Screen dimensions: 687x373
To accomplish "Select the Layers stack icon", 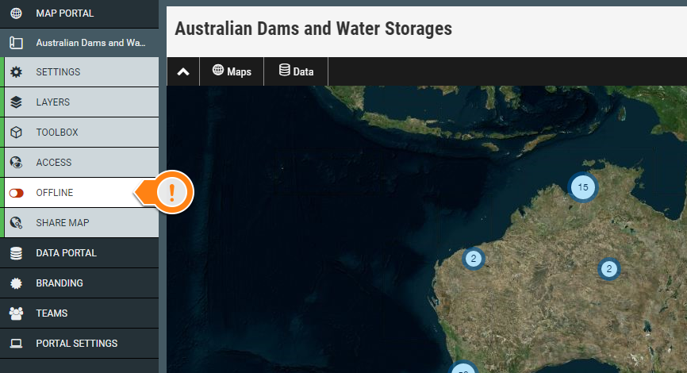I will coord(16,102).
